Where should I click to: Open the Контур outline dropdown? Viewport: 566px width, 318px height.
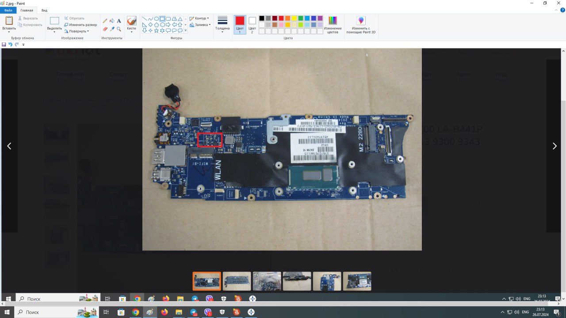[x=199, y=19]
